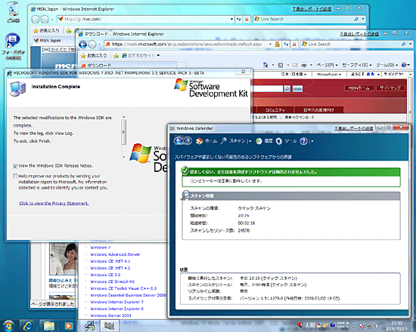The width and height of the screenshot is (416, 332).
Task: Click the security lock icon in Download address bar
Action: point(278,45)
